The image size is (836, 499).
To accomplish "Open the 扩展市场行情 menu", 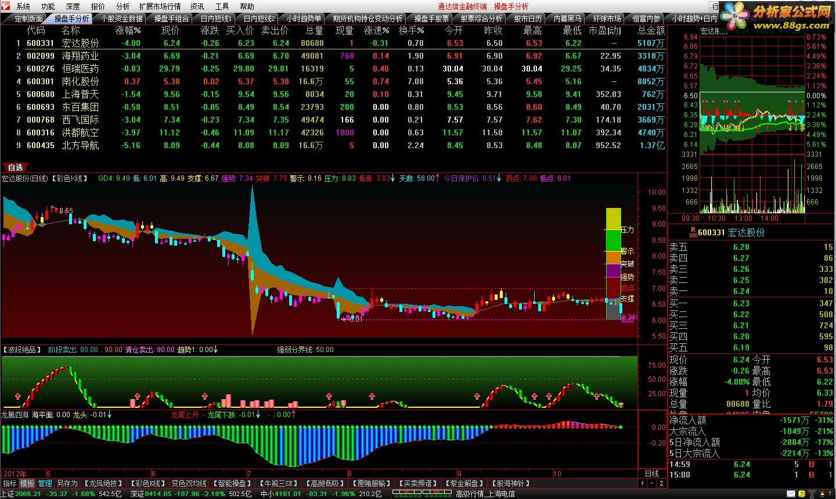I will [160, 6].
